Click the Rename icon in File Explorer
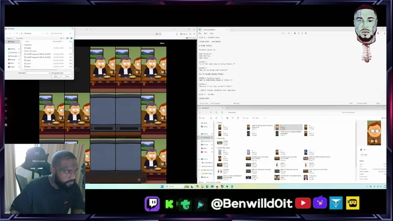 227,118
